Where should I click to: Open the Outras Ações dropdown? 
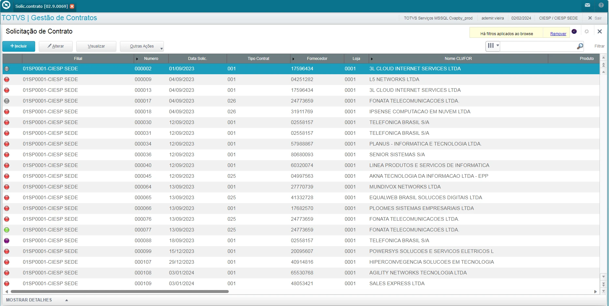click(142, 46)
